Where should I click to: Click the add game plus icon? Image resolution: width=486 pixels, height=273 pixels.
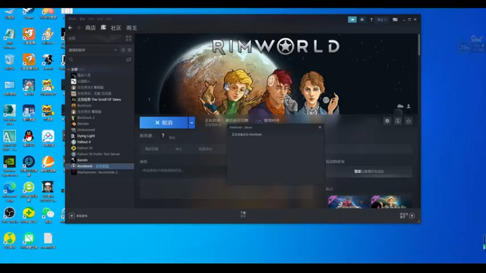click(72, 216)
